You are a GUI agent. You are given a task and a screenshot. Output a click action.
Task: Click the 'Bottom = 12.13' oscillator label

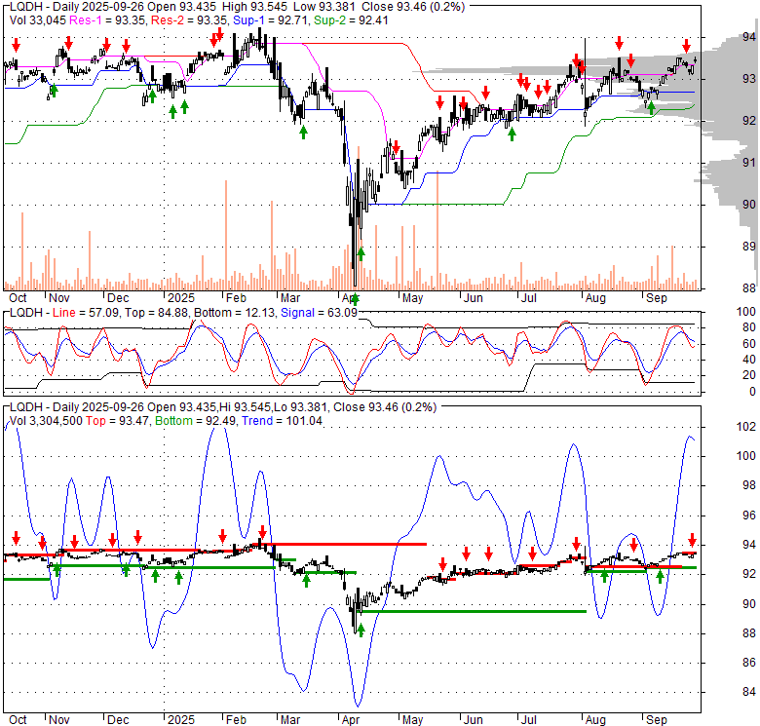[x=235, y=313]
